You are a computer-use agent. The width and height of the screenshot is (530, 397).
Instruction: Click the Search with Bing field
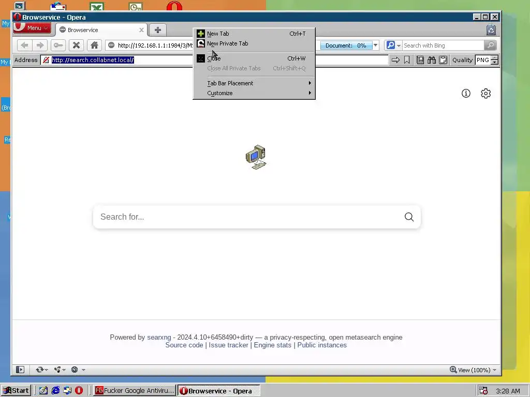(443, 45)
